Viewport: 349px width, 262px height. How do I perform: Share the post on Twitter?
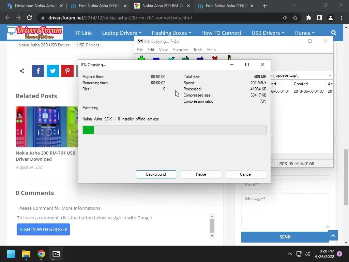coord(53,71)
